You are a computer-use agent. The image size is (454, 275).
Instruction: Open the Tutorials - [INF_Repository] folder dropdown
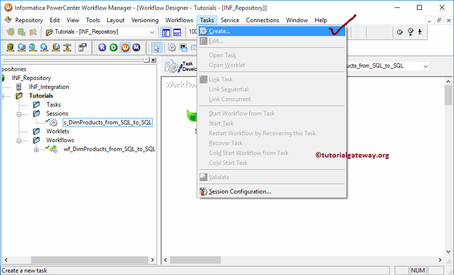point(152,32)
